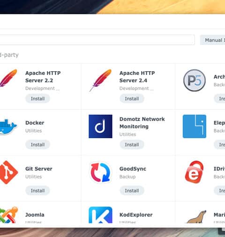Click the GoodSync package name

pyautogui.click(x=133, y=169)
